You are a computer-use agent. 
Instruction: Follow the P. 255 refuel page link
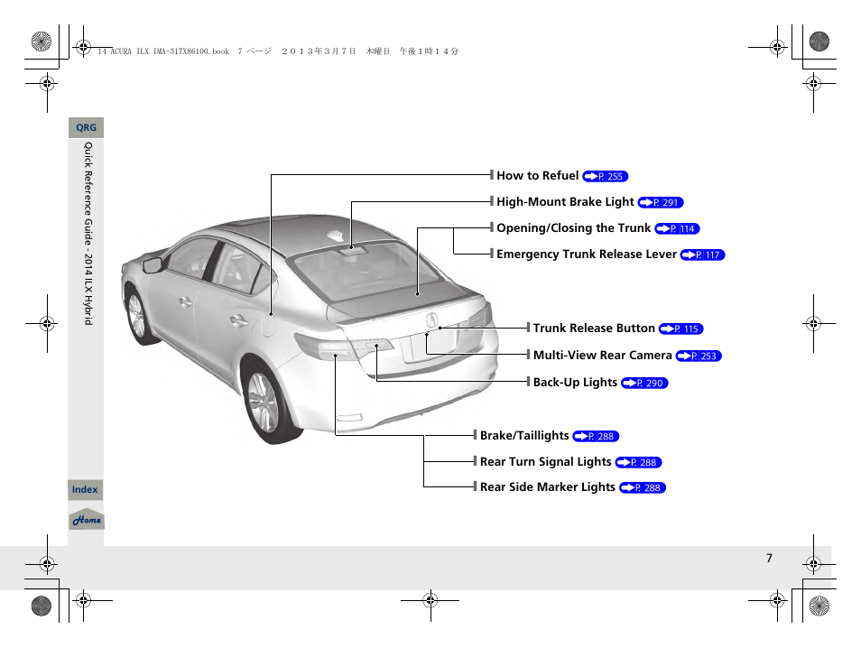605,176
